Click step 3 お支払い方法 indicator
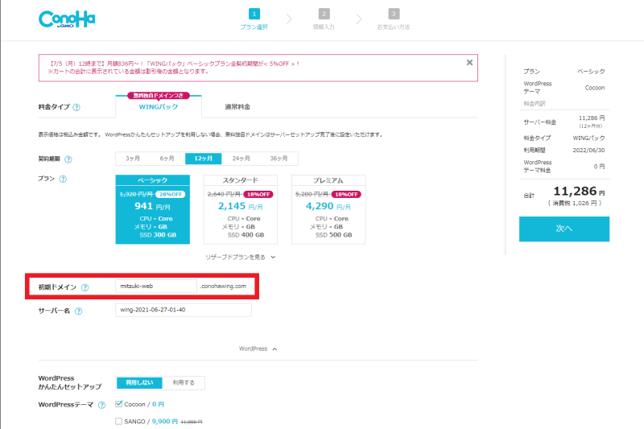 (394, 19)
